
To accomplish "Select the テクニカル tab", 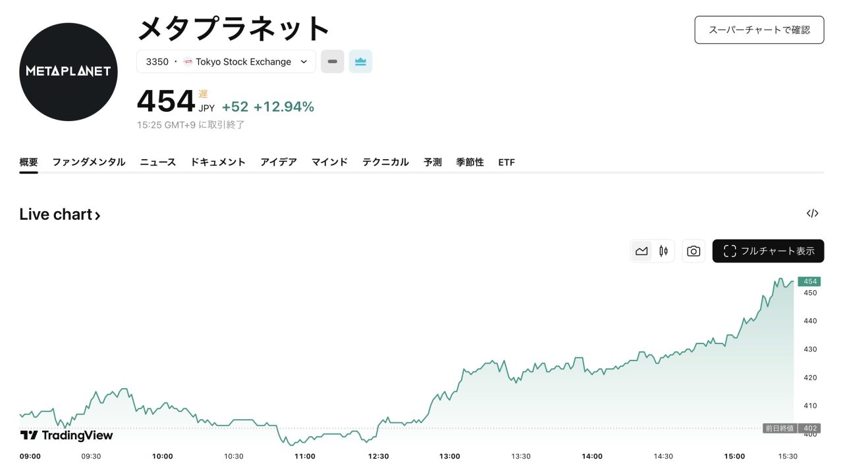I will click(x=385, y=162).
